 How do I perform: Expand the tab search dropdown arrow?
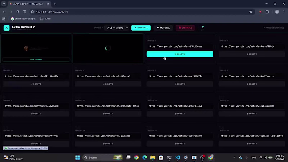4,4
